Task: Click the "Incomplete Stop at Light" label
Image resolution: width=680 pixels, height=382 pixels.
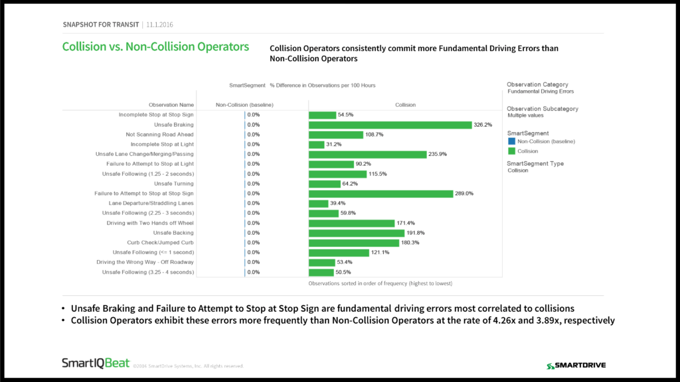Action: pos(162,144)
